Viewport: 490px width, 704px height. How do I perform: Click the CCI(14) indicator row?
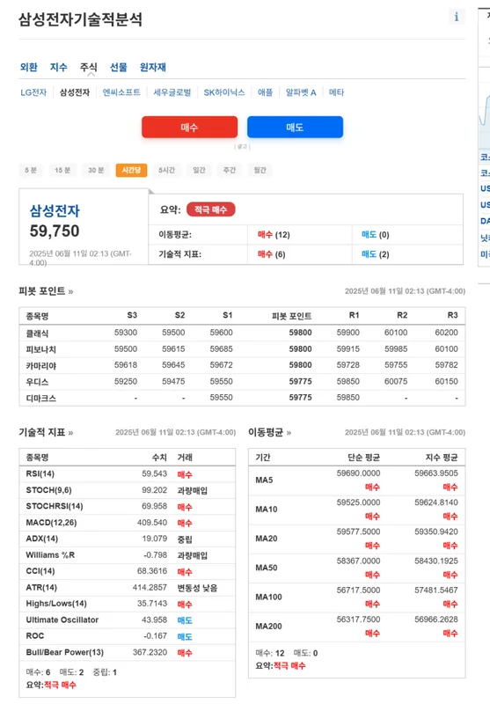pyautogui.click(x=128, y=571)
